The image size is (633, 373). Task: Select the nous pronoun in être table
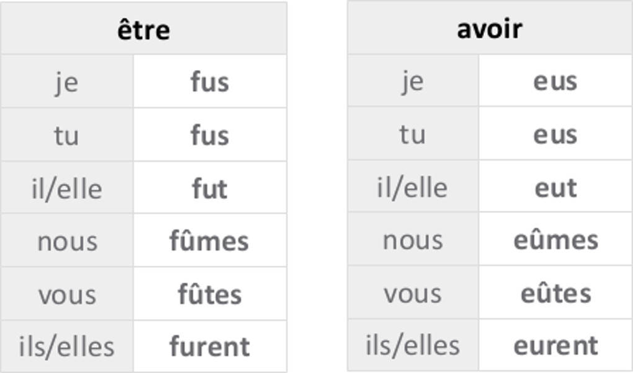point(67,241)
